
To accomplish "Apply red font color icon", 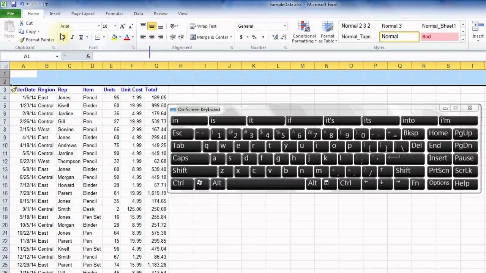I will point(127,37).
